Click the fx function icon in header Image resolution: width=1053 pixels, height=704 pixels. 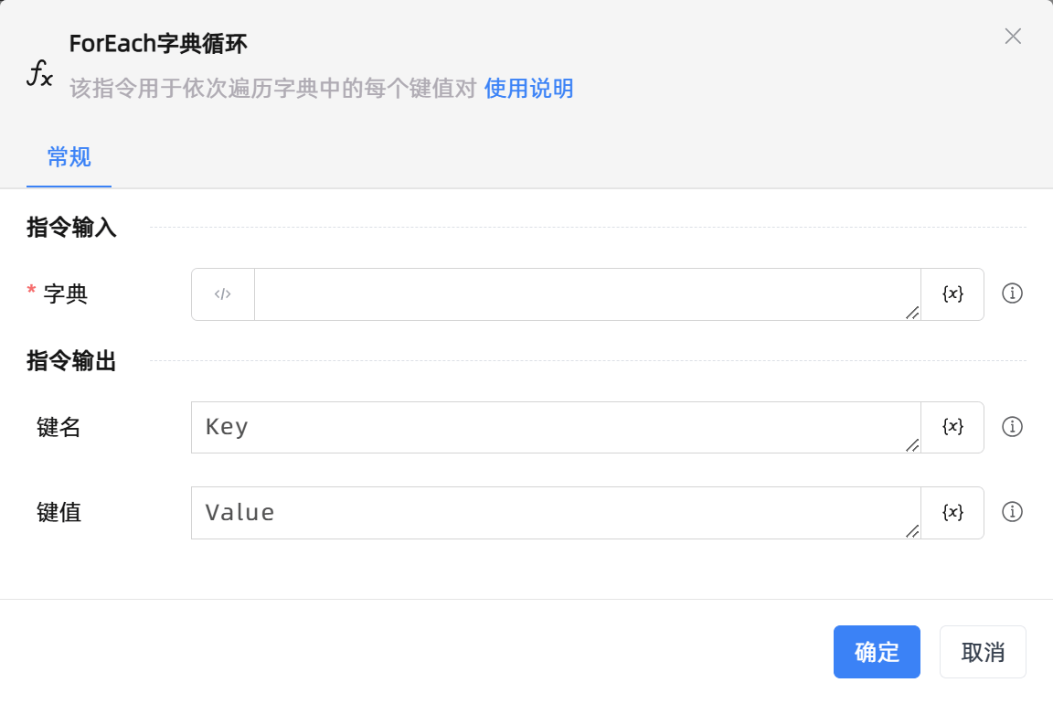click(x=39, y=73)
